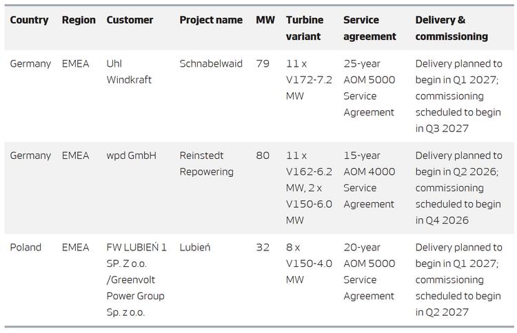The width and height of the screenshot is (517, 333).
Task: Select the 8 x V150-4.0 MW turbine cell
Action: coord(309,264)
